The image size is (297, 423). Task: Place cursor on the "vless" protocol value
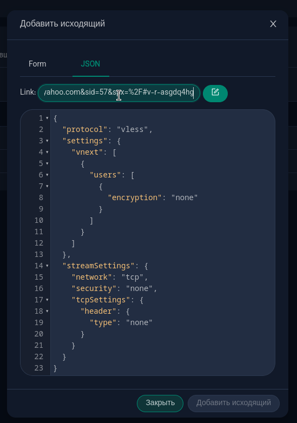(133, 129)
